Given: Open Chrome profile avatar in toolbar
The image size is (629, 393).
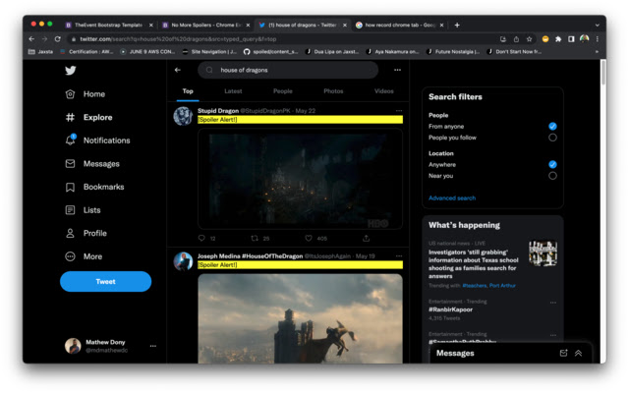Looking at the screenshot, I should (x=585, y=39).
